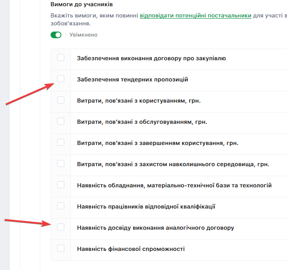Image resolution: width=287 pixels, height=270 pixels.
Task: Check the "завершенням користування" costs checkbox
Action: (x=61, y=142)
